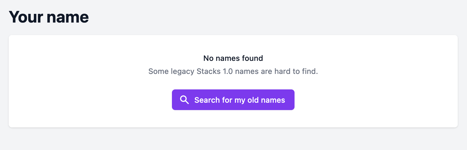Click the No names text in the card

pos(222,58)
